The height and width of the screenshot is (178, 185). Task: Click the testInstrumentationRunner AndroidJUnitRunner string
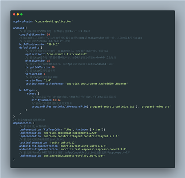pyautogui.click(x=97, y=84)
